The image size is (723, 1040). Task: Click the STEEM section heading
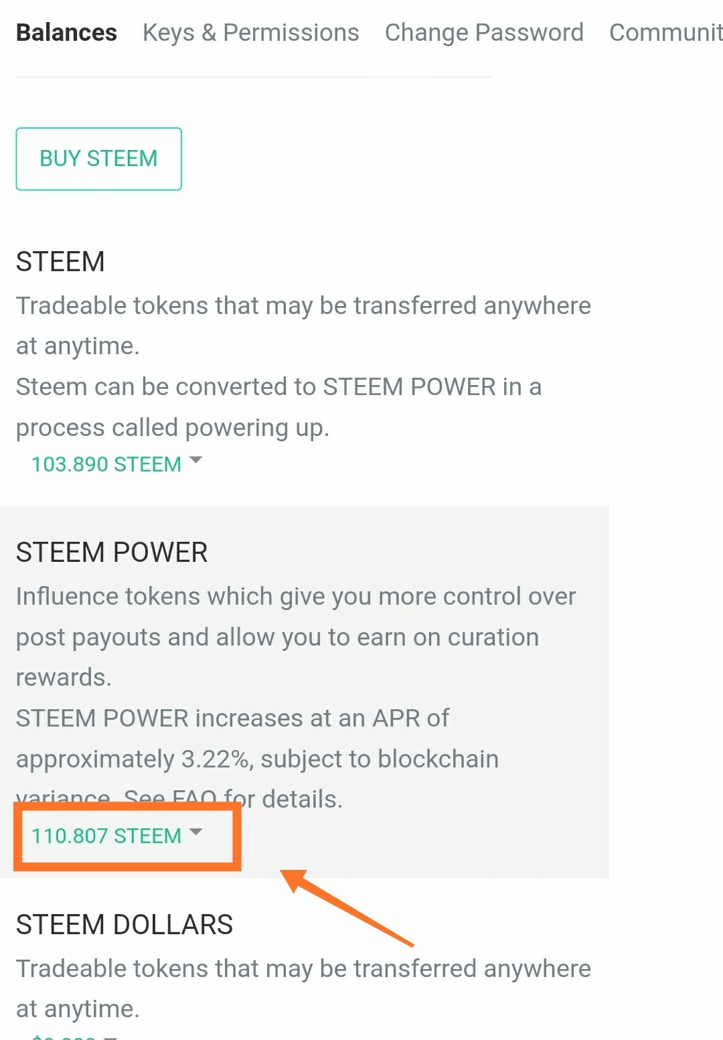[60, 262]
